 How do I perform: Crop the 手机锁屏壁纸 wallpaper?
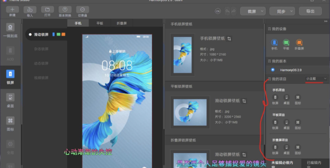(229, 39)
